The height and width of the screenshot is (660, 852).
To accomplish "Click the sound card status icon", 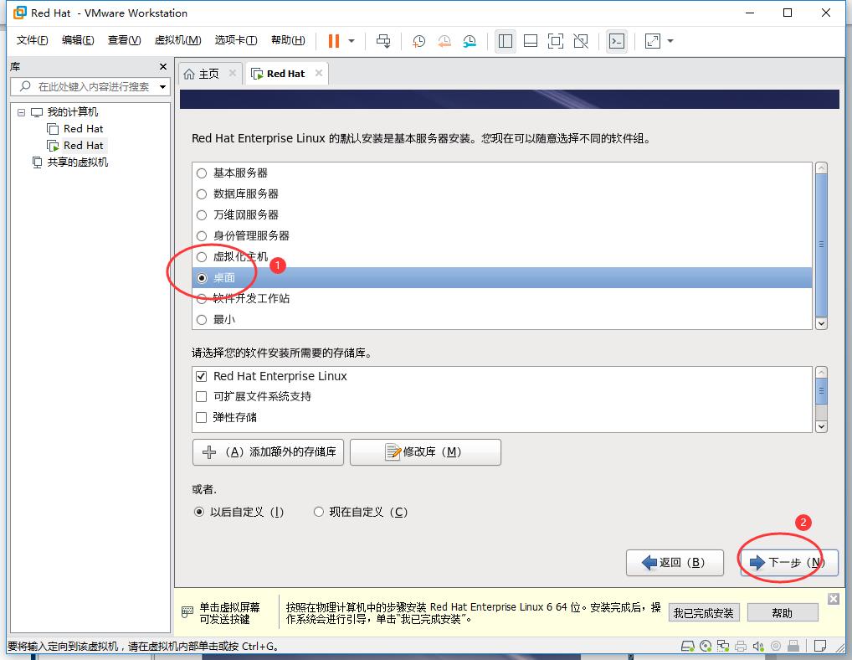I will [x=758, y=646].
